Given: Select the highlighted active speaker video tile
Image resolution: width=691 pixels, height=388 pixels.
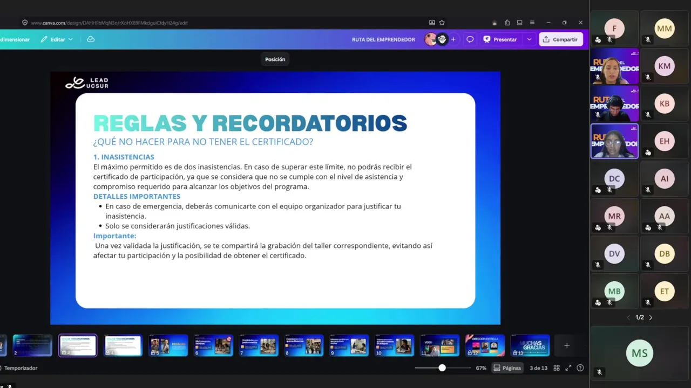Looking at the screenshot, I should tap(614, 141).
